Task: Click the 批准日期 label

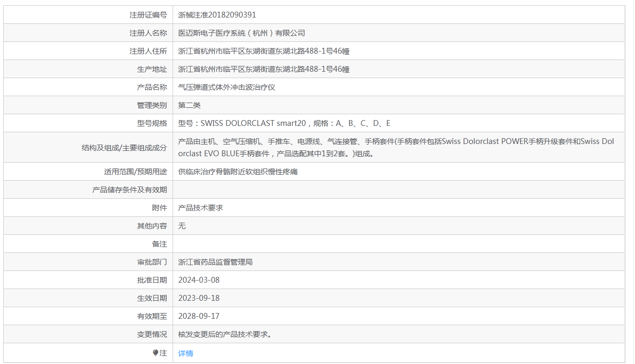Action: pyautogui.click(x=152, y=280)
